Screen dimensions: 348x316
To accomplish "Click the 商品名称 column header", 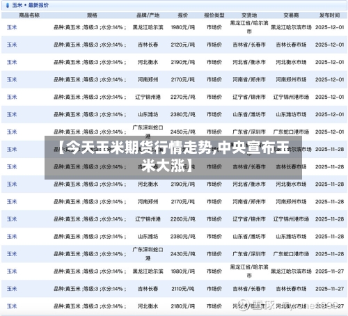I will (29, 15).
